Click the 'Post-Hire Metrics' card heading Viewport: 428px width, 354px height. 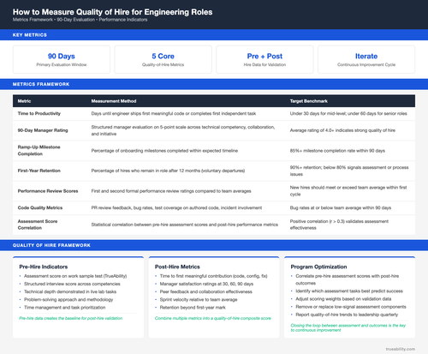tap(177, 267)
